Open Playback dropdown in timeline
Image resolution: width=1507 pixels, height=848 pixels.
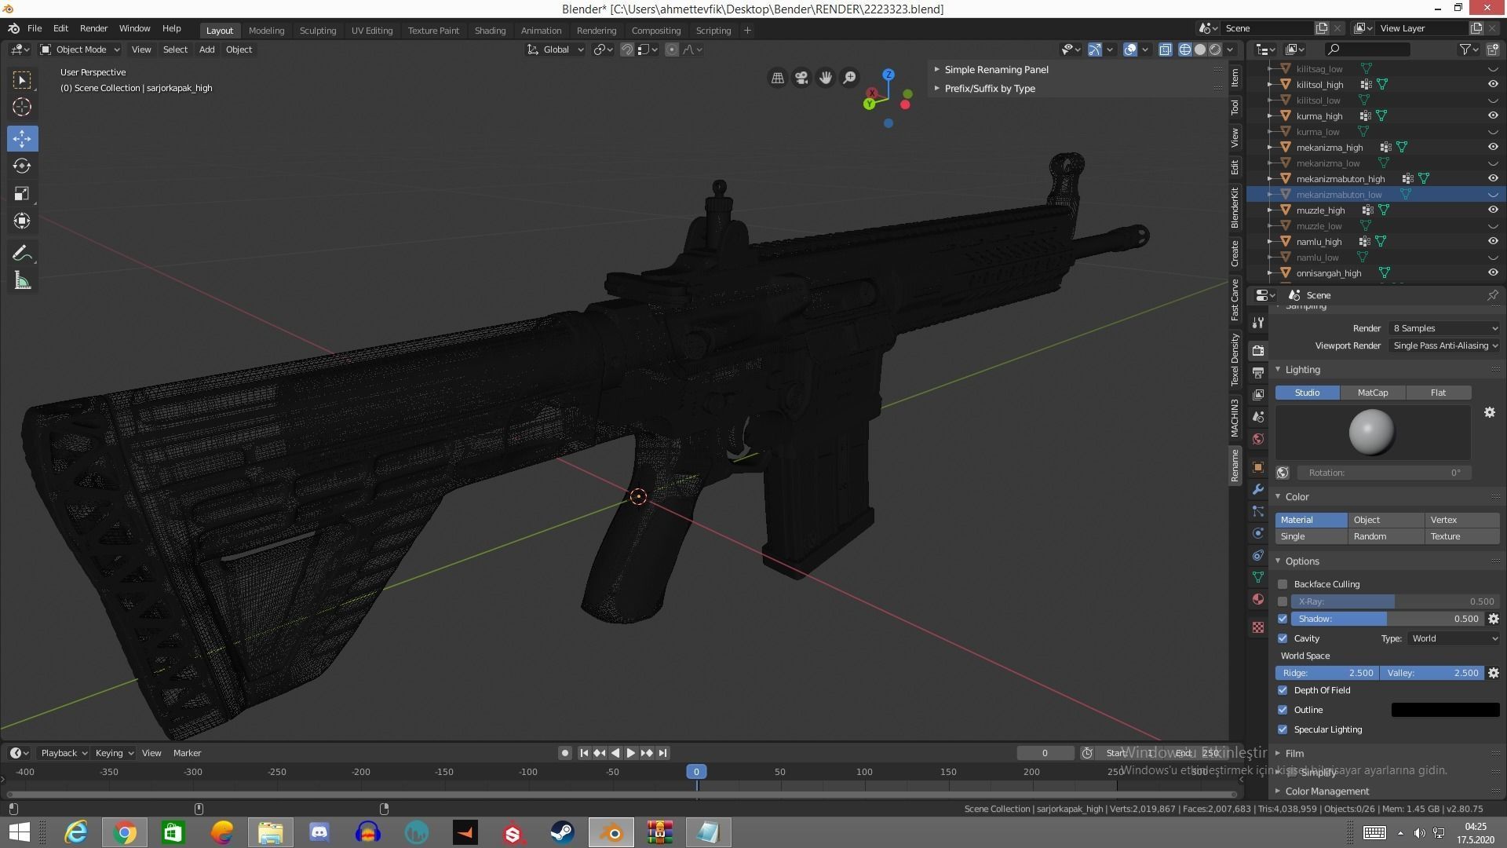coord(64,753)
